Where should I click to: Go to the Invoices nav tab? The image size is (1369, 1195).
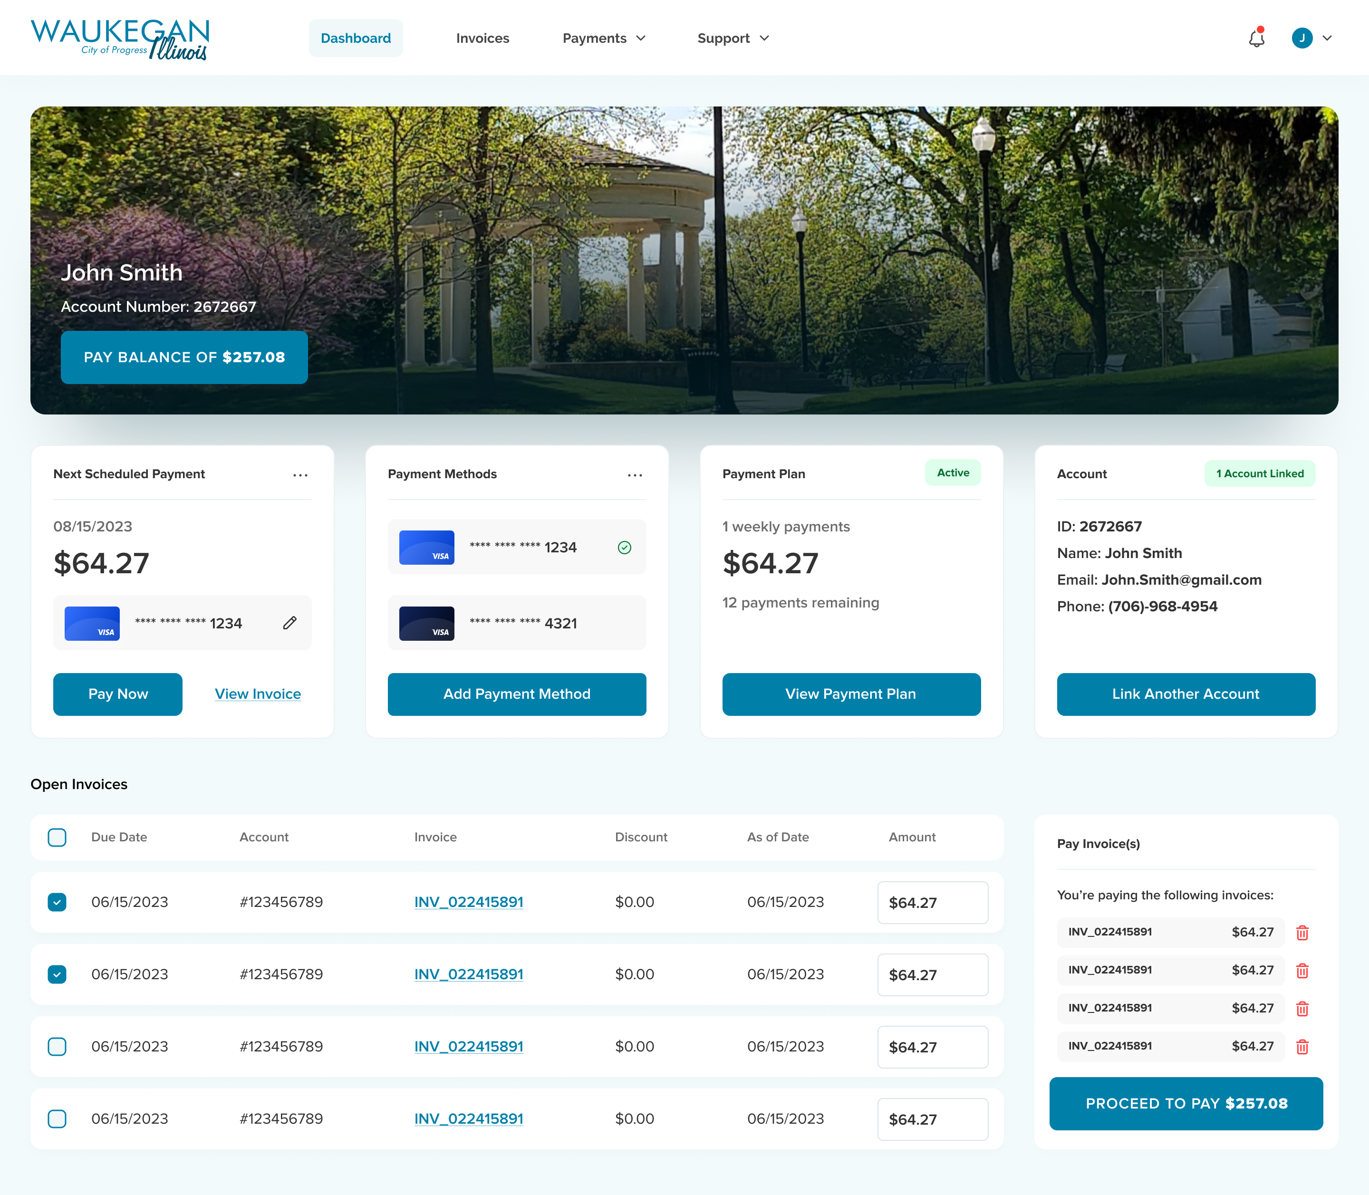coord(482,38)
